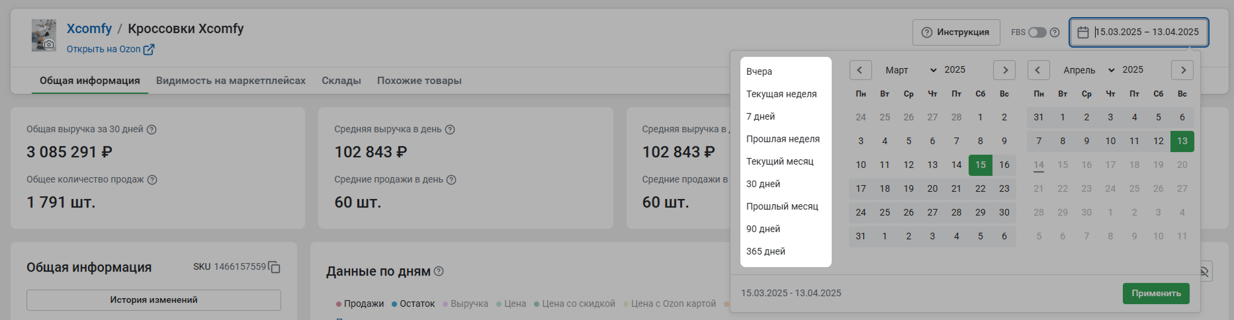Copy the SKU number with the copy icon
This screenshot has height=320, width=1234.
tap(274, 267)
